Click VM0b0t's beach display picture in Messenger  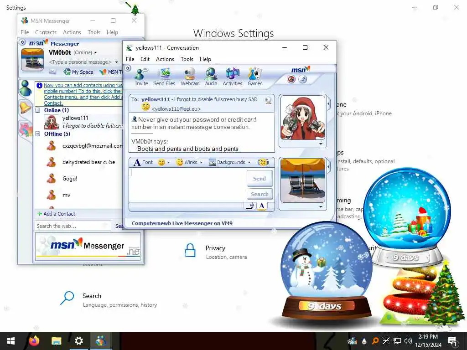[x=32, y=60]
